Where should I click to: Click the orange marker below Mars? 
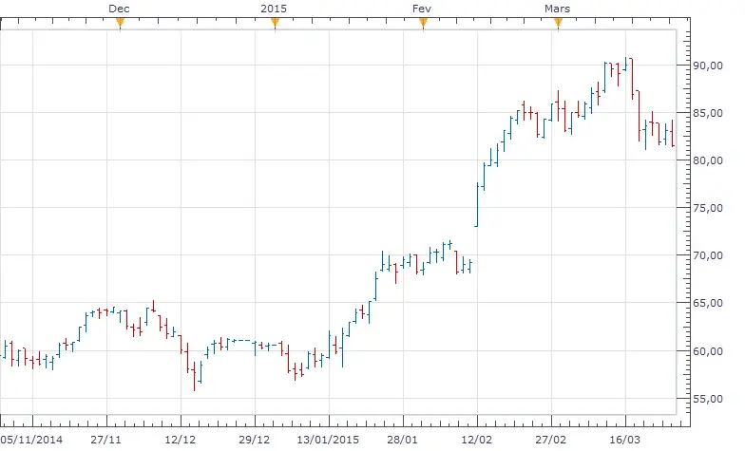[558, 24]
